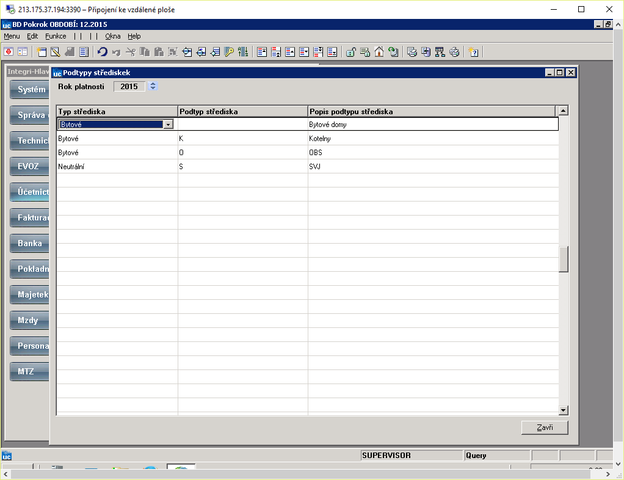The image size is (624, 480).
Task: Click the table scroll-down arrow
Action: (563, 410)
